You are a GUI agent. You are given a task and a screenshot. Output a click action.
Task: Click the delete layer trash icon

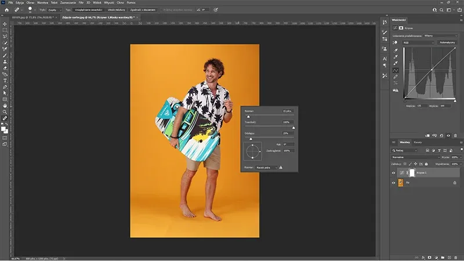456,258
